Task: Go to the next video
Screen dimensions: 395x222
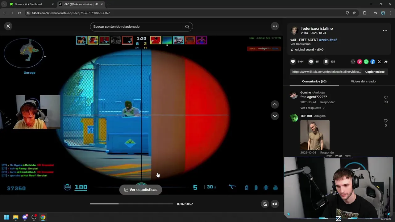Action: [275, 116]
